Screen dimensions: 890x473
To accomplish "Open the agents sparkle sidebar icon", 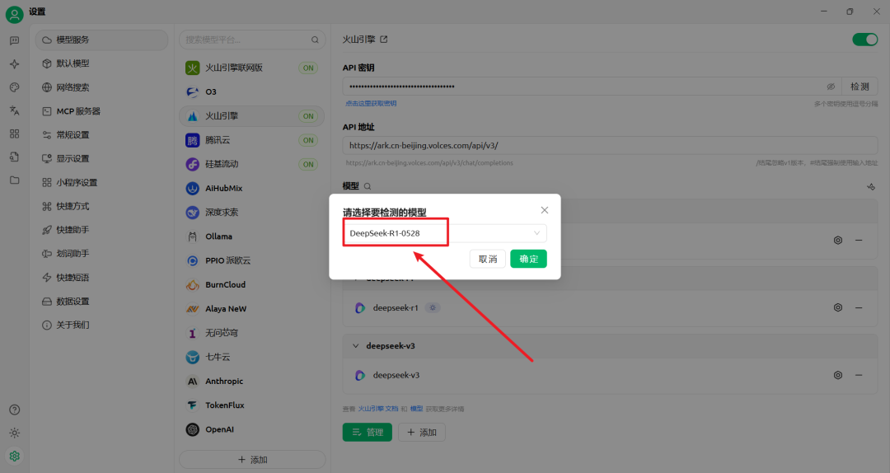I will (14, 64).
